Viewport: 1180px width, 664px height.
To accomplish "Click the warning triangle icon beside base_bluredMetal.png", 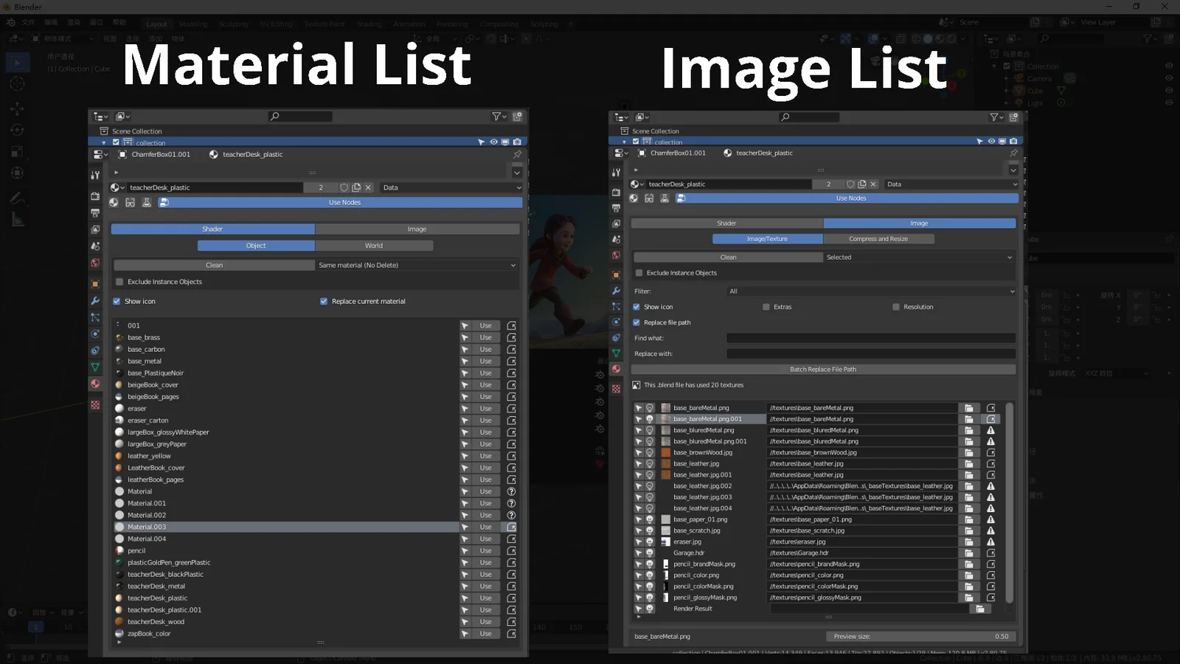I will tap(992, 430).
